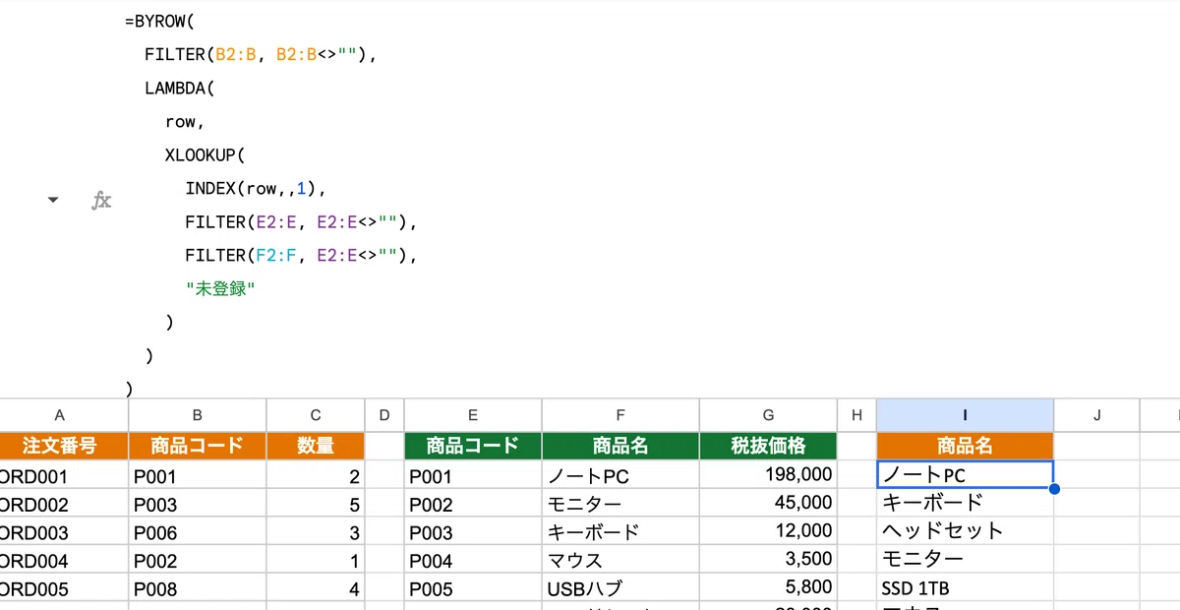Select column J header

(1096, 416)
